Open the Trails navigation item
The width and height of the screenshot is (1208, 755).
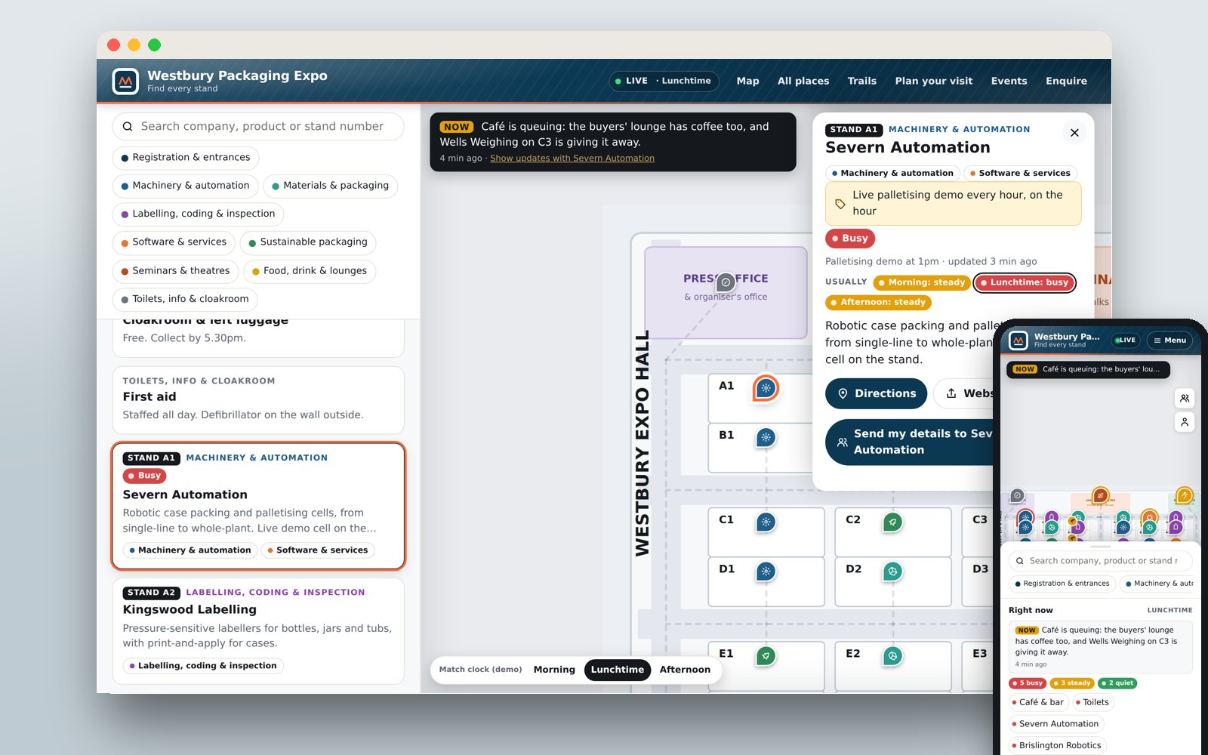click(862, 81)
